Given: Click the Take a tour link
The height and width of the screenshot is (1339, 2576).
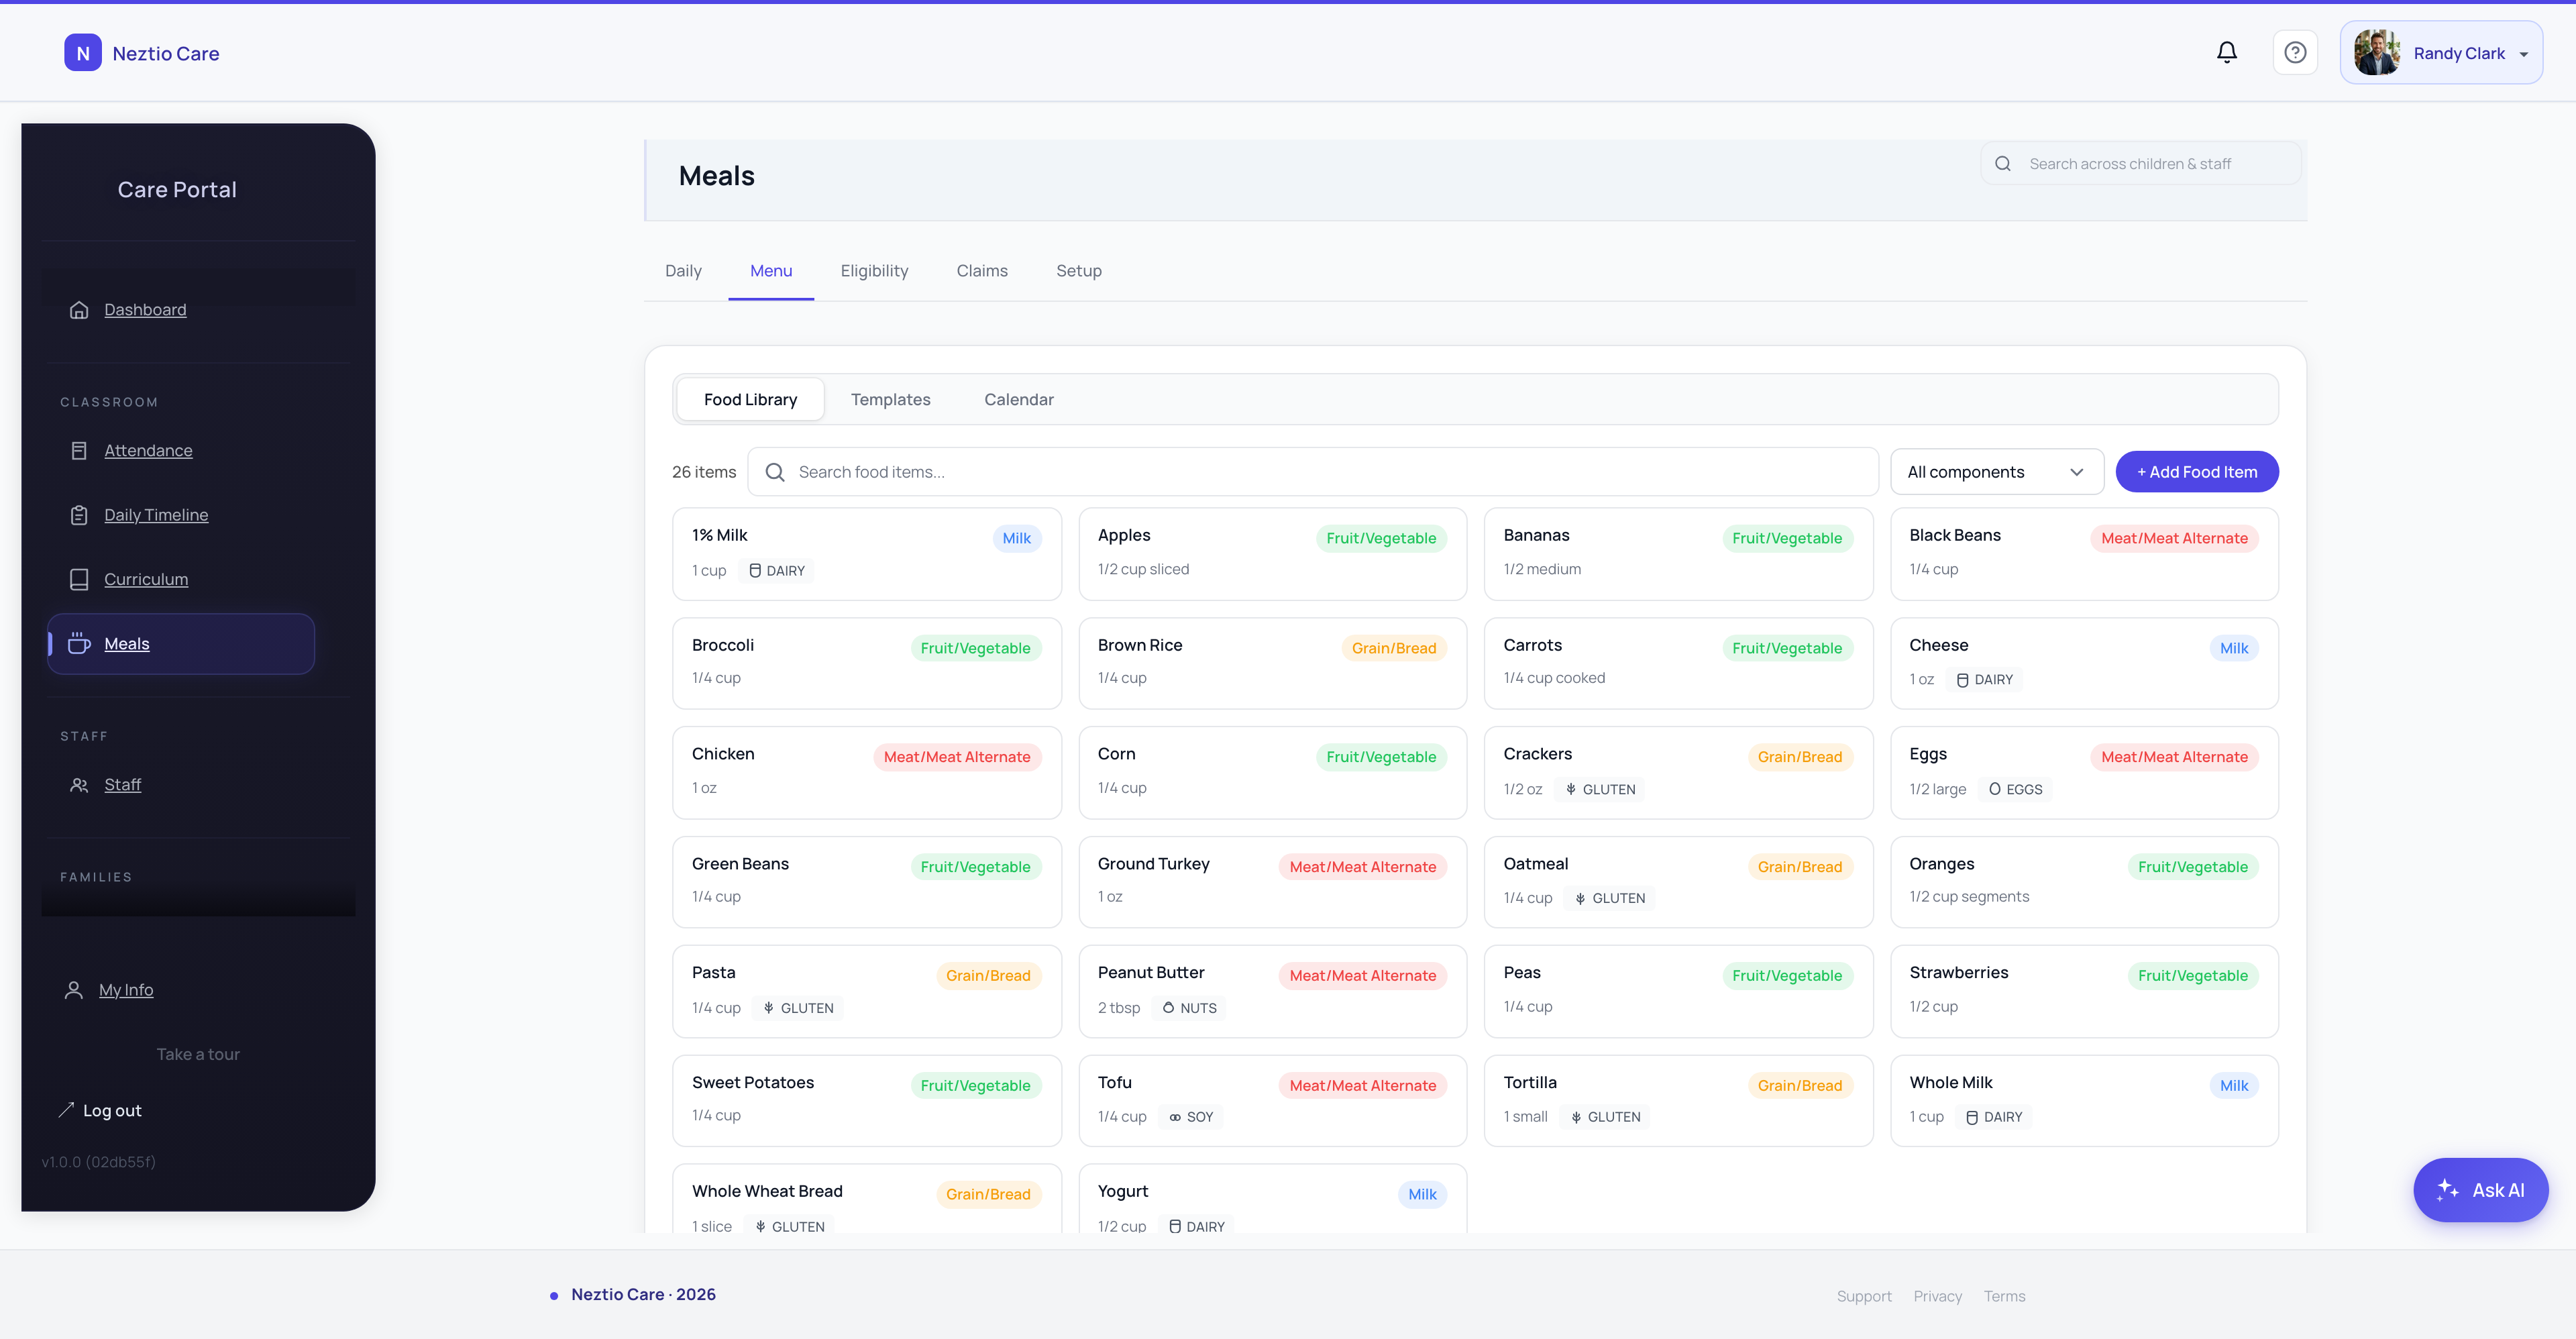Looking at the screenshot, I should [198, 1054].
